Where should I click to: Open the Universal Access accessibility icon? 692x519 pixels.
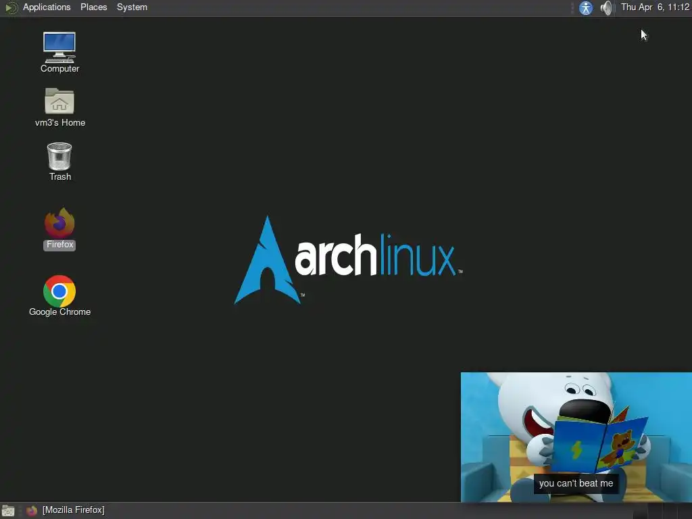586,7
